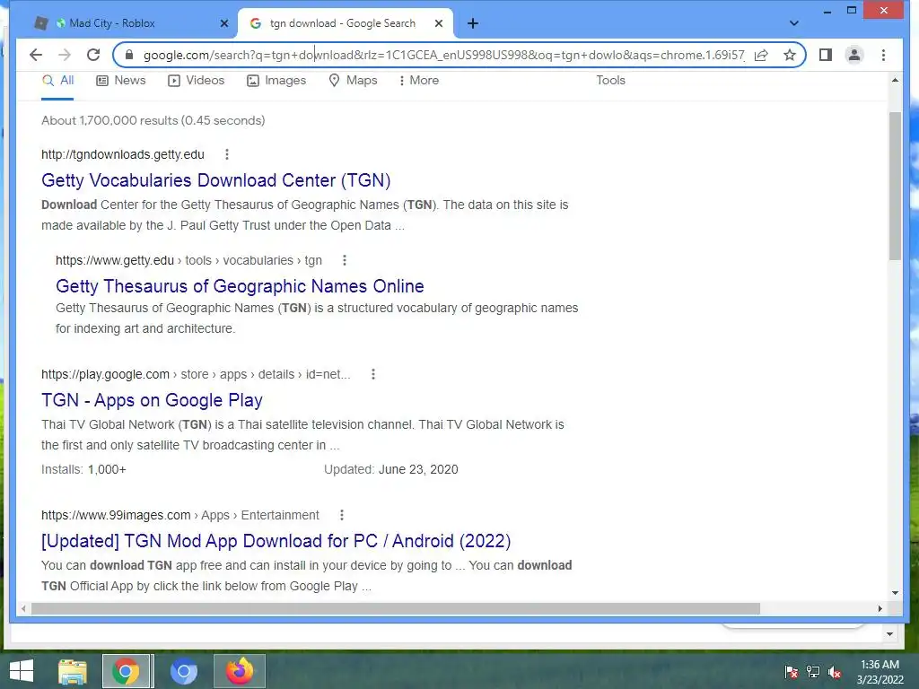This screenshot has width=919, height=689.
Task: Open the search Tools options
Action: coord(610,80)
